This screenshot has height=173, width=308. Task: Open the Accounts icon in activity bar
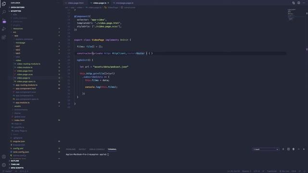[4, 157]
